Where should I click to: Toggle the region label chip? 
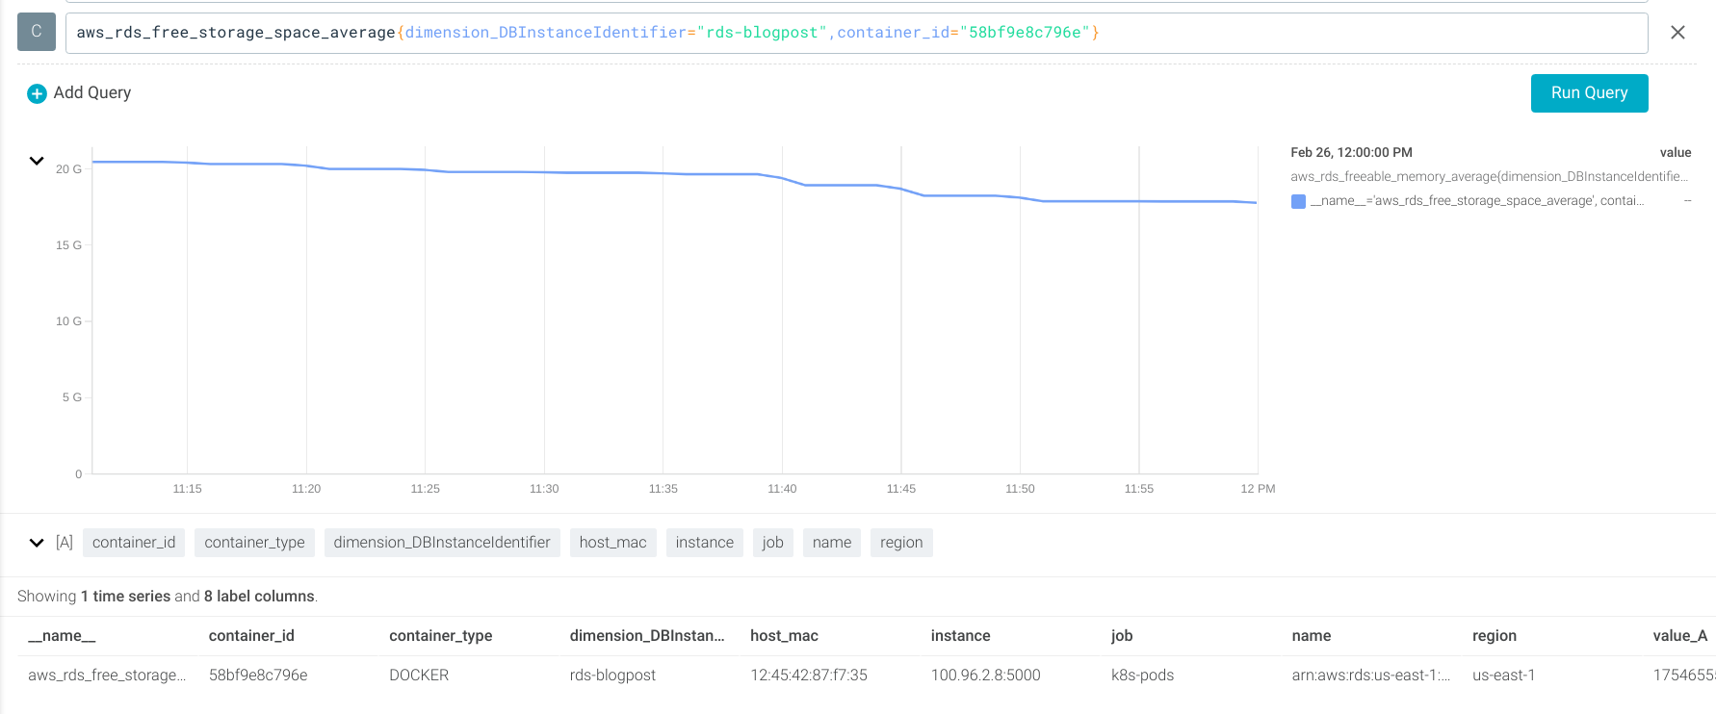click(901, 543)
